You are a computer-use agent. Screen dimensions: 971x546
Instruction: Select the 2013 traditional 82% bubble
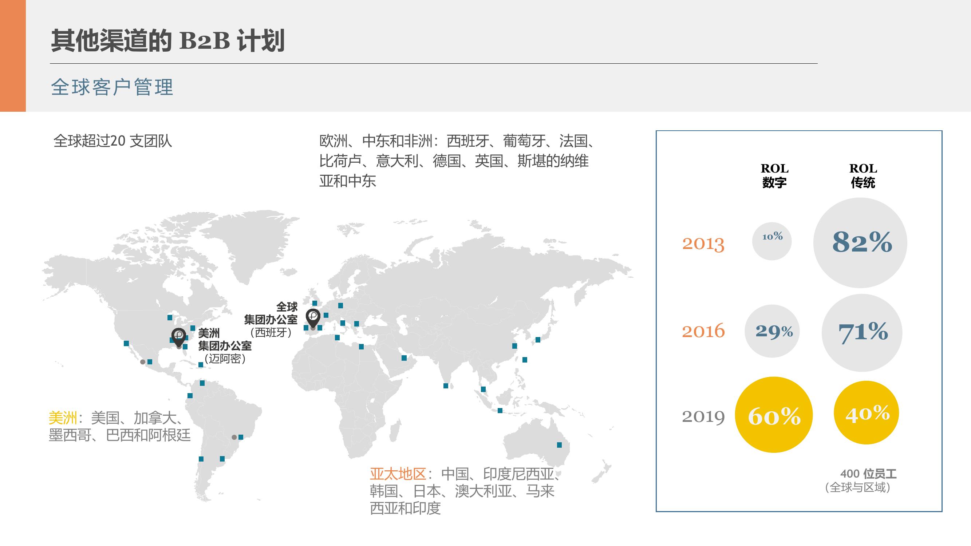[x=860, y=243]
